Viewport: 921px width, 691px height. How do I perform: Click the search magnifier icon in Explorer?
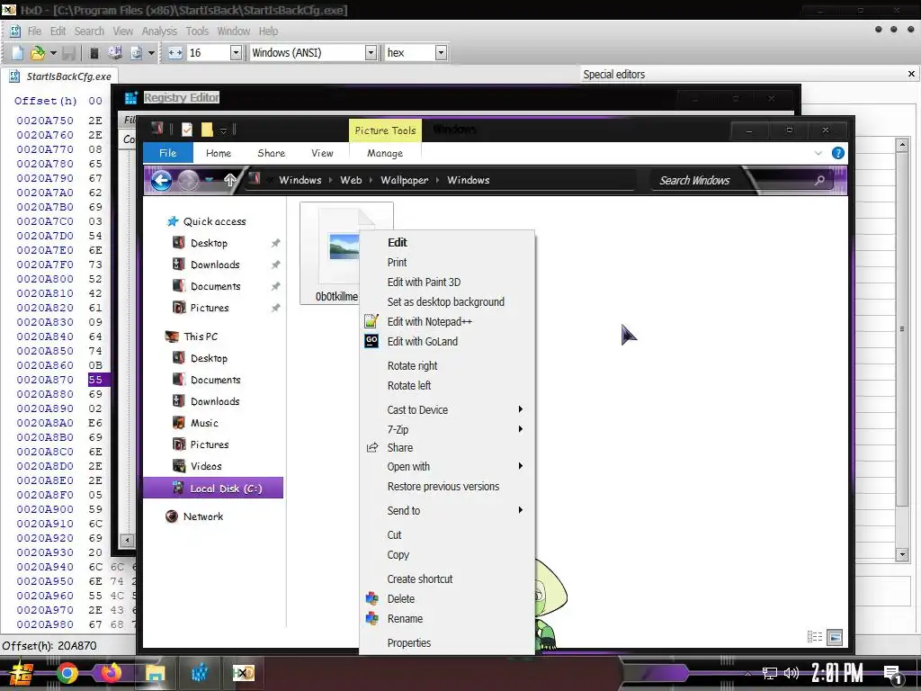tap(819, 180)
